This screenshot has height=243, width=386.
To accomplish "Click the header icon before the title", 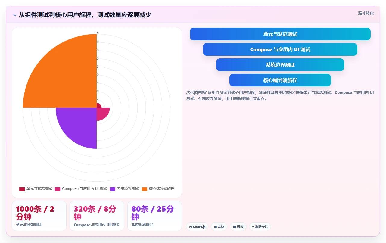I will click(x=14, y=15).
